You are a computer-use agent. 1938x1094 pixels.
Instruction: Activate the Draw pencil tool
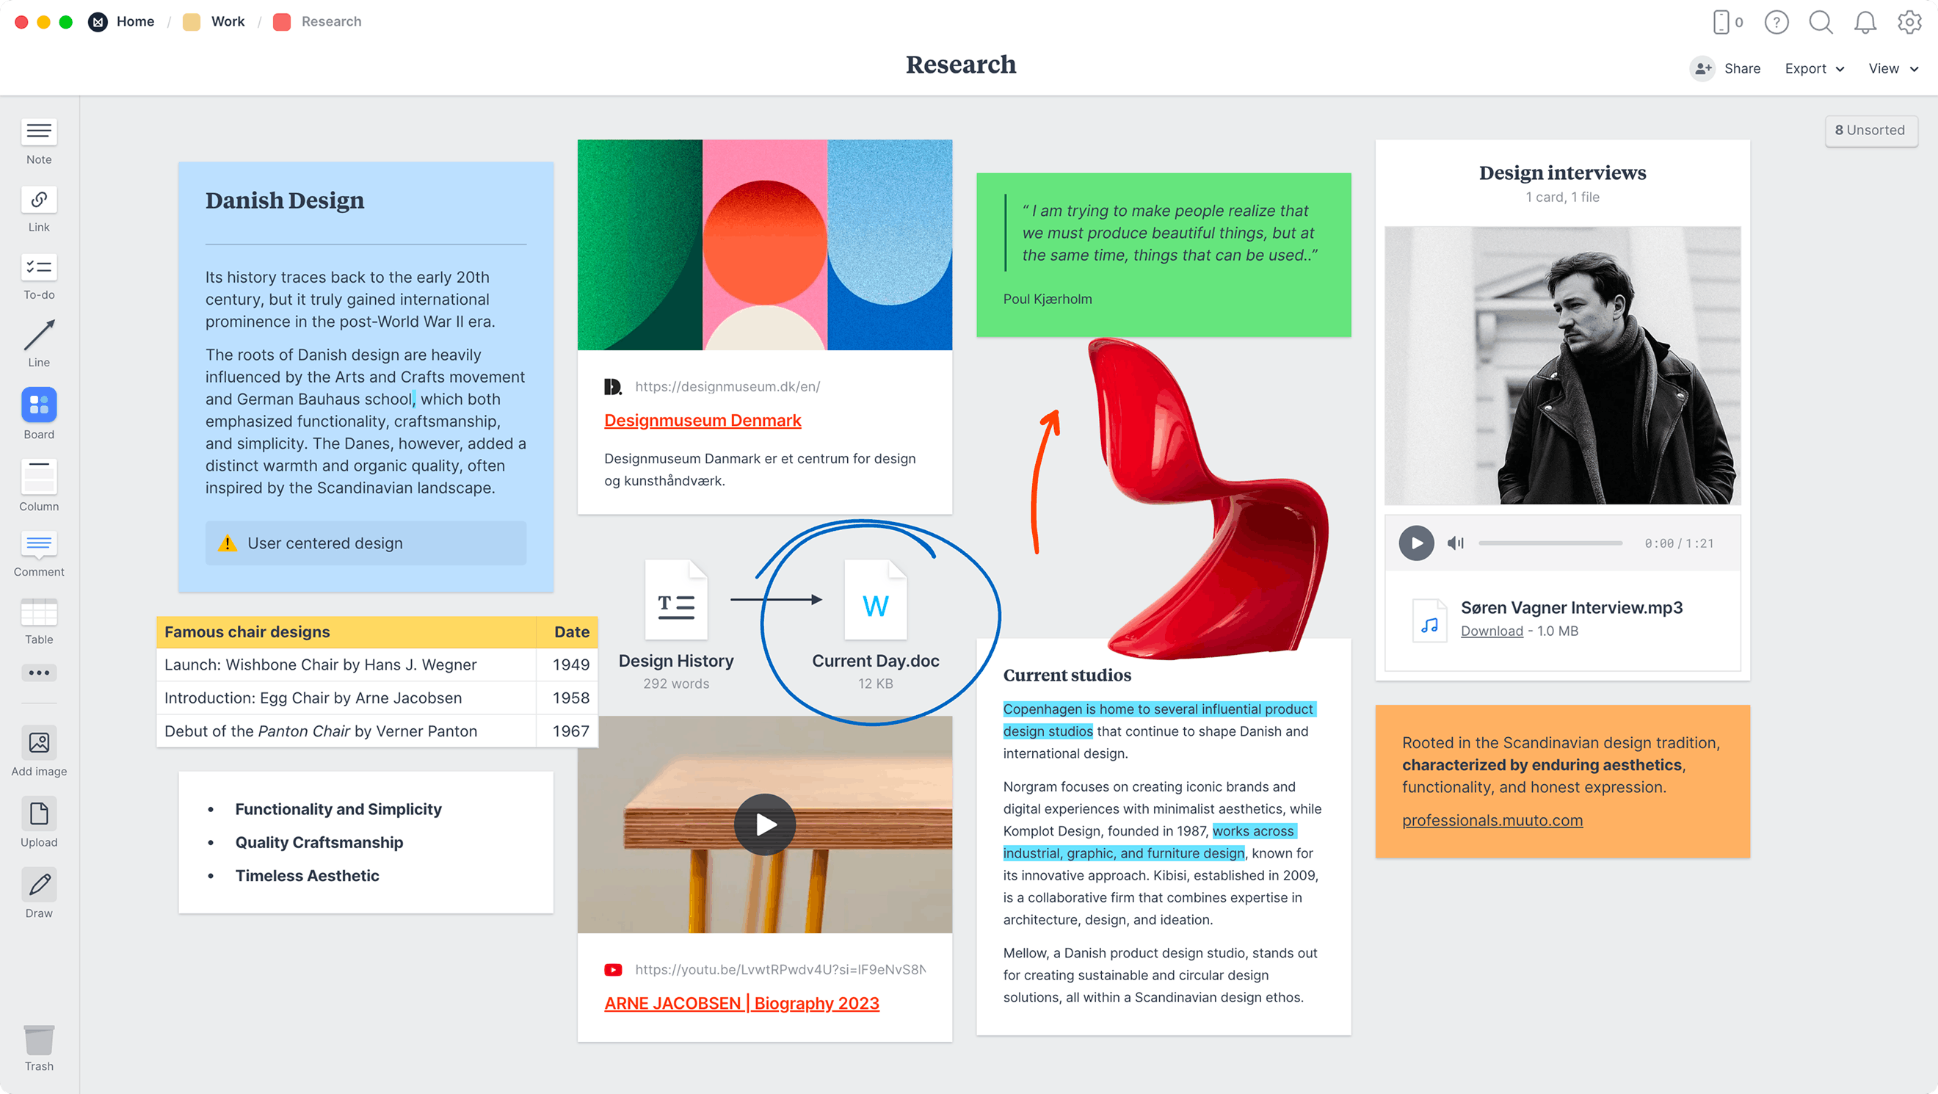coord(39,885)
